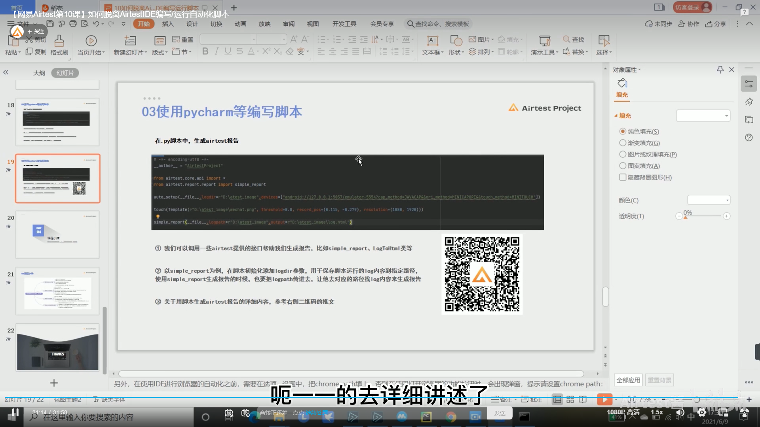Open the Animation (动画) ribbon tab

click(240, 24)
